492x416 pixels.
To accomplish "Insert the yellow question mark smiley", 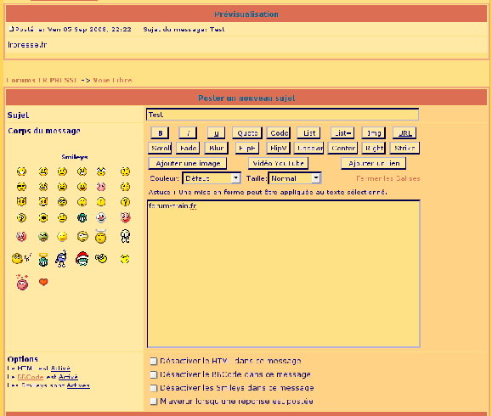I will 125,202.
